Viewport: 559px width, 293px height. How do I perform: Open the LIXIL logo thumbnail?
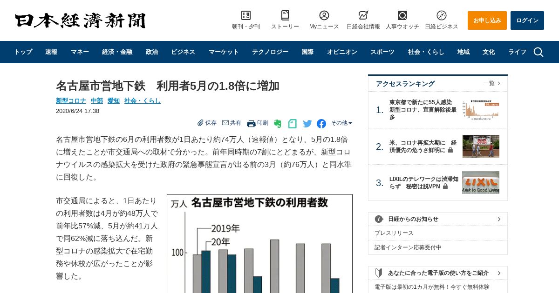[x=481, y=182]
